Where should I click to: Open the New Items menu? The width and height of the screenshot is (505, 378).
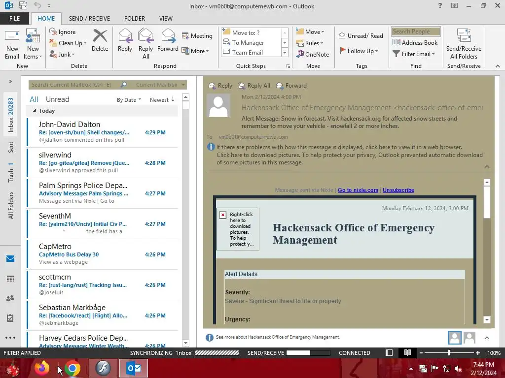point(33,44)
